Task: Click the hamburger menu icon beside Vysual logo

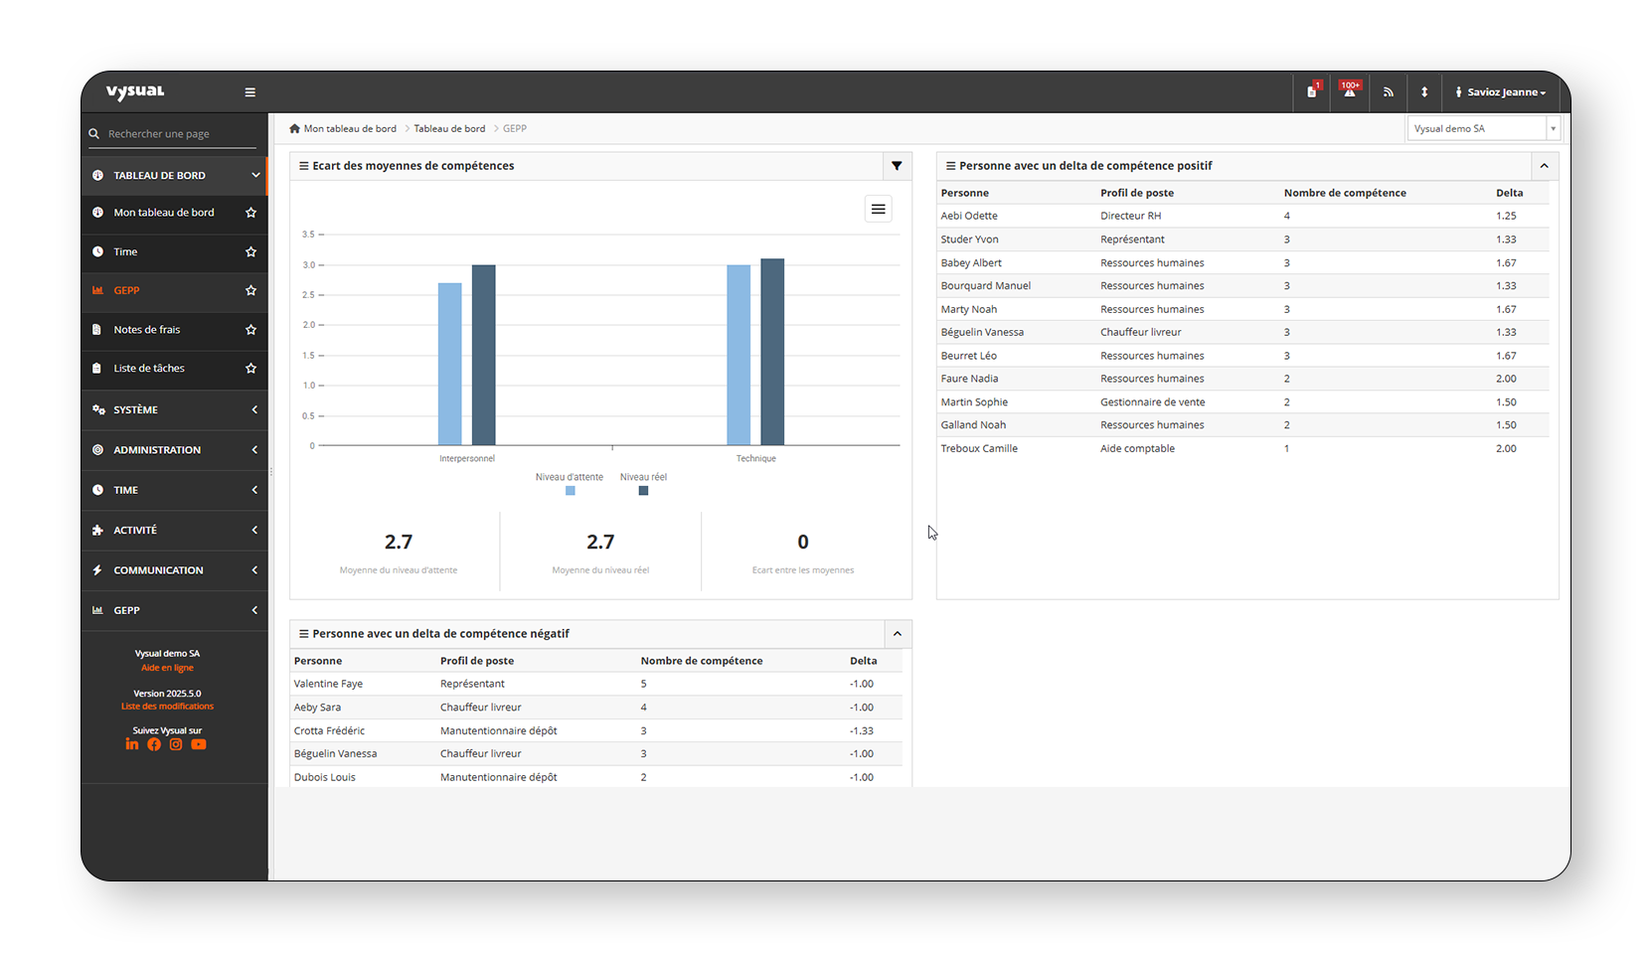Action: pos(250,92)
